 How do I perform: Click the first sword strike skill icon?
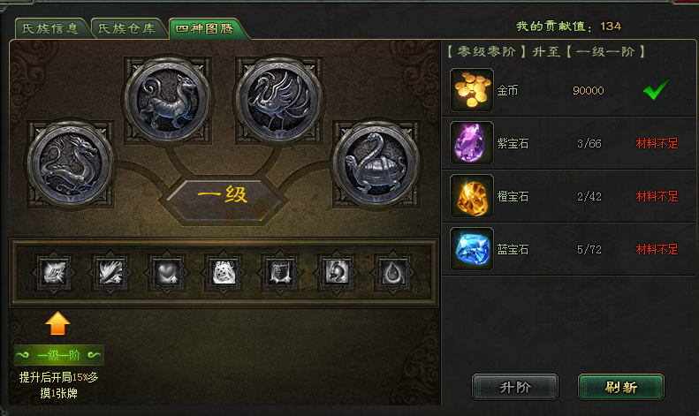[x=54, y=273]
